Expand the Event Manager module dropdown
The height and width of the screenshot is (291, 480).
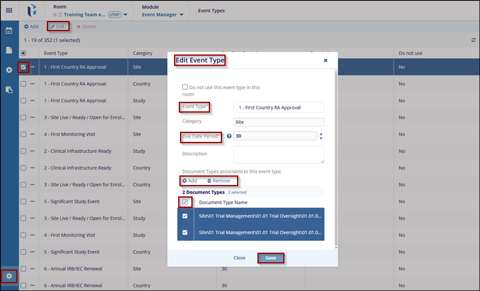click(181, 15)
